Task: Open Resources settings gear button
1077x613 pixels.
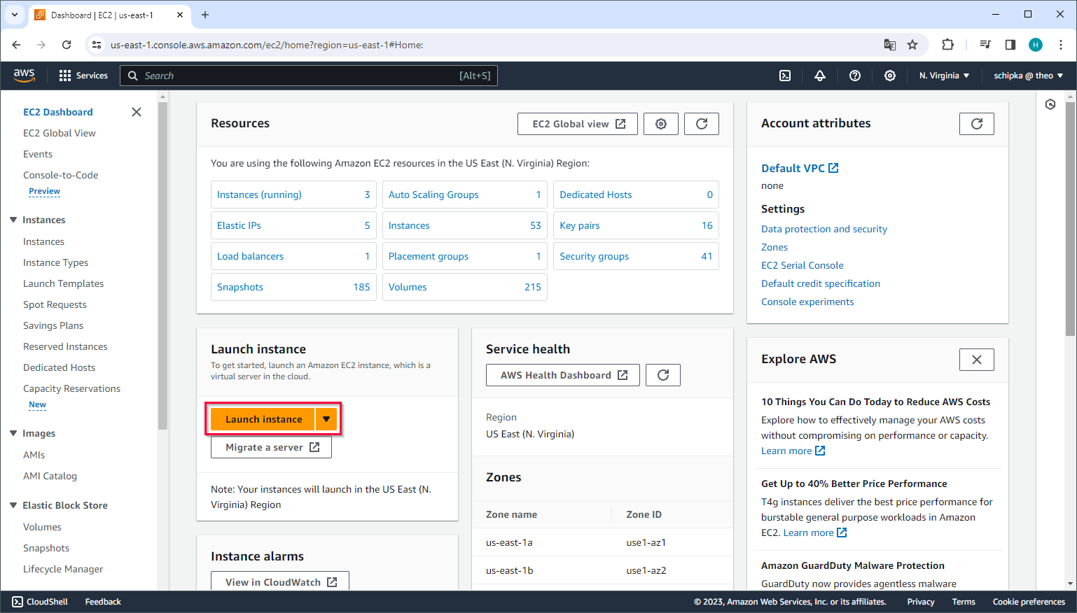Action: click(x=661, y=124)
